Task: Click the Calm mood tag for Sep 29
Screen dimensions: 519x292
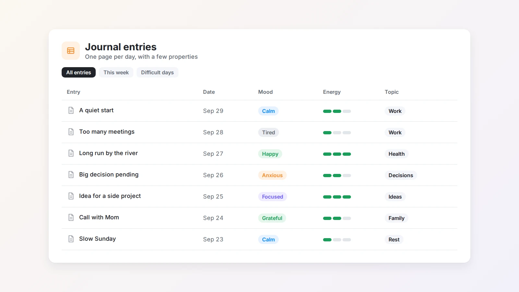Action: coord(268,111)
